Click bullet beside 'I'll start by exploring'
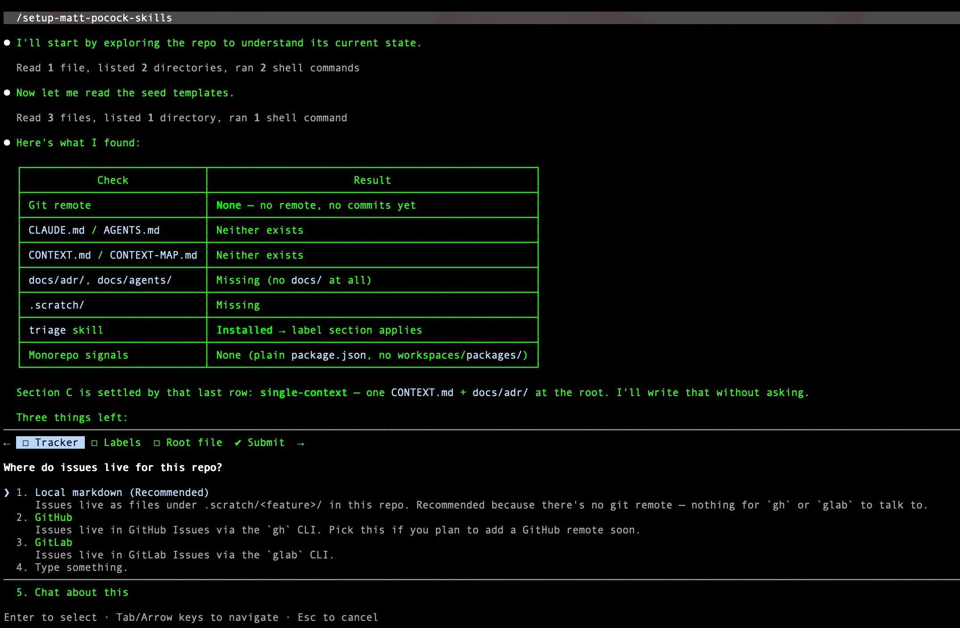The width and height of the screenshot is (960, 628). coord(7,43)
